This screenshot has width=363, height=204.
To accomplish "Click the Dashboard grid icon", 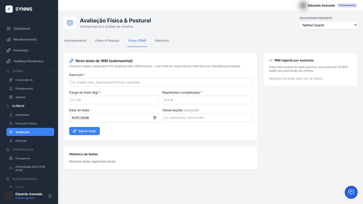I will click(9, 29).
